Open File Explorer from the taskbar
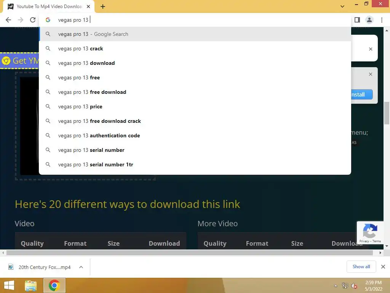Viewport: 390px width, 293px height. click(31, 285)
